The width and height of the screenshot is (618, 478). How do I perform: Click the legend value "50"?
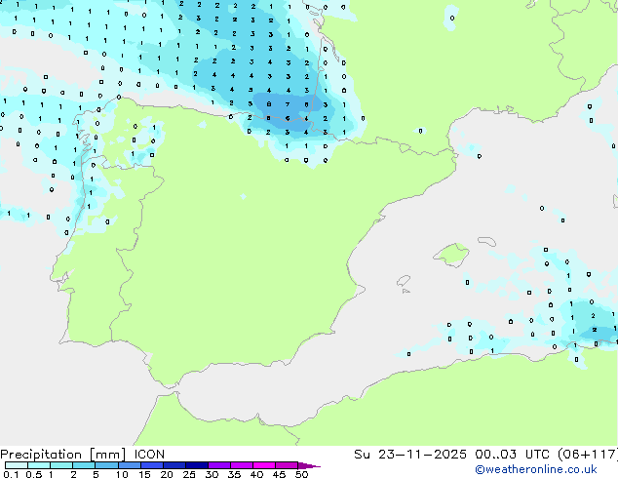[x=301, y=474]
